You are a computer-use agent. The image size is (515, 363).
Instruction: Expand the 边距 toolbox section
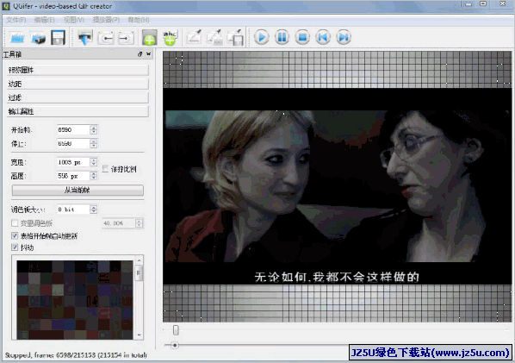point(78,84)
